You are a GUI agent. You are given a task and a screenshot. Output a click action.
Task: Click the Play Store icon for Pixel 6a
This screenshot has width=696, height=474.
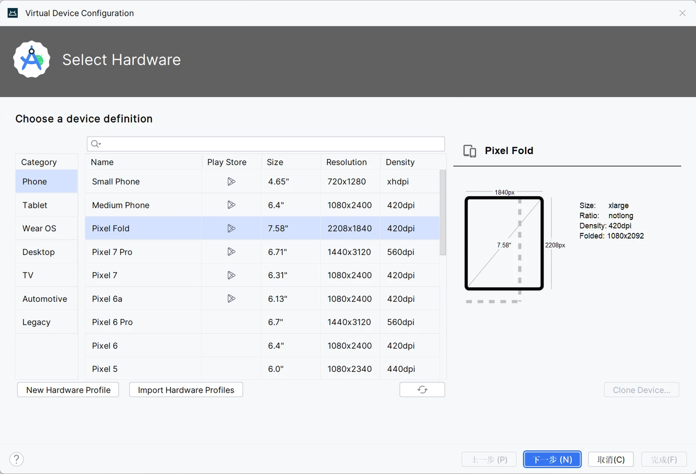231,298
